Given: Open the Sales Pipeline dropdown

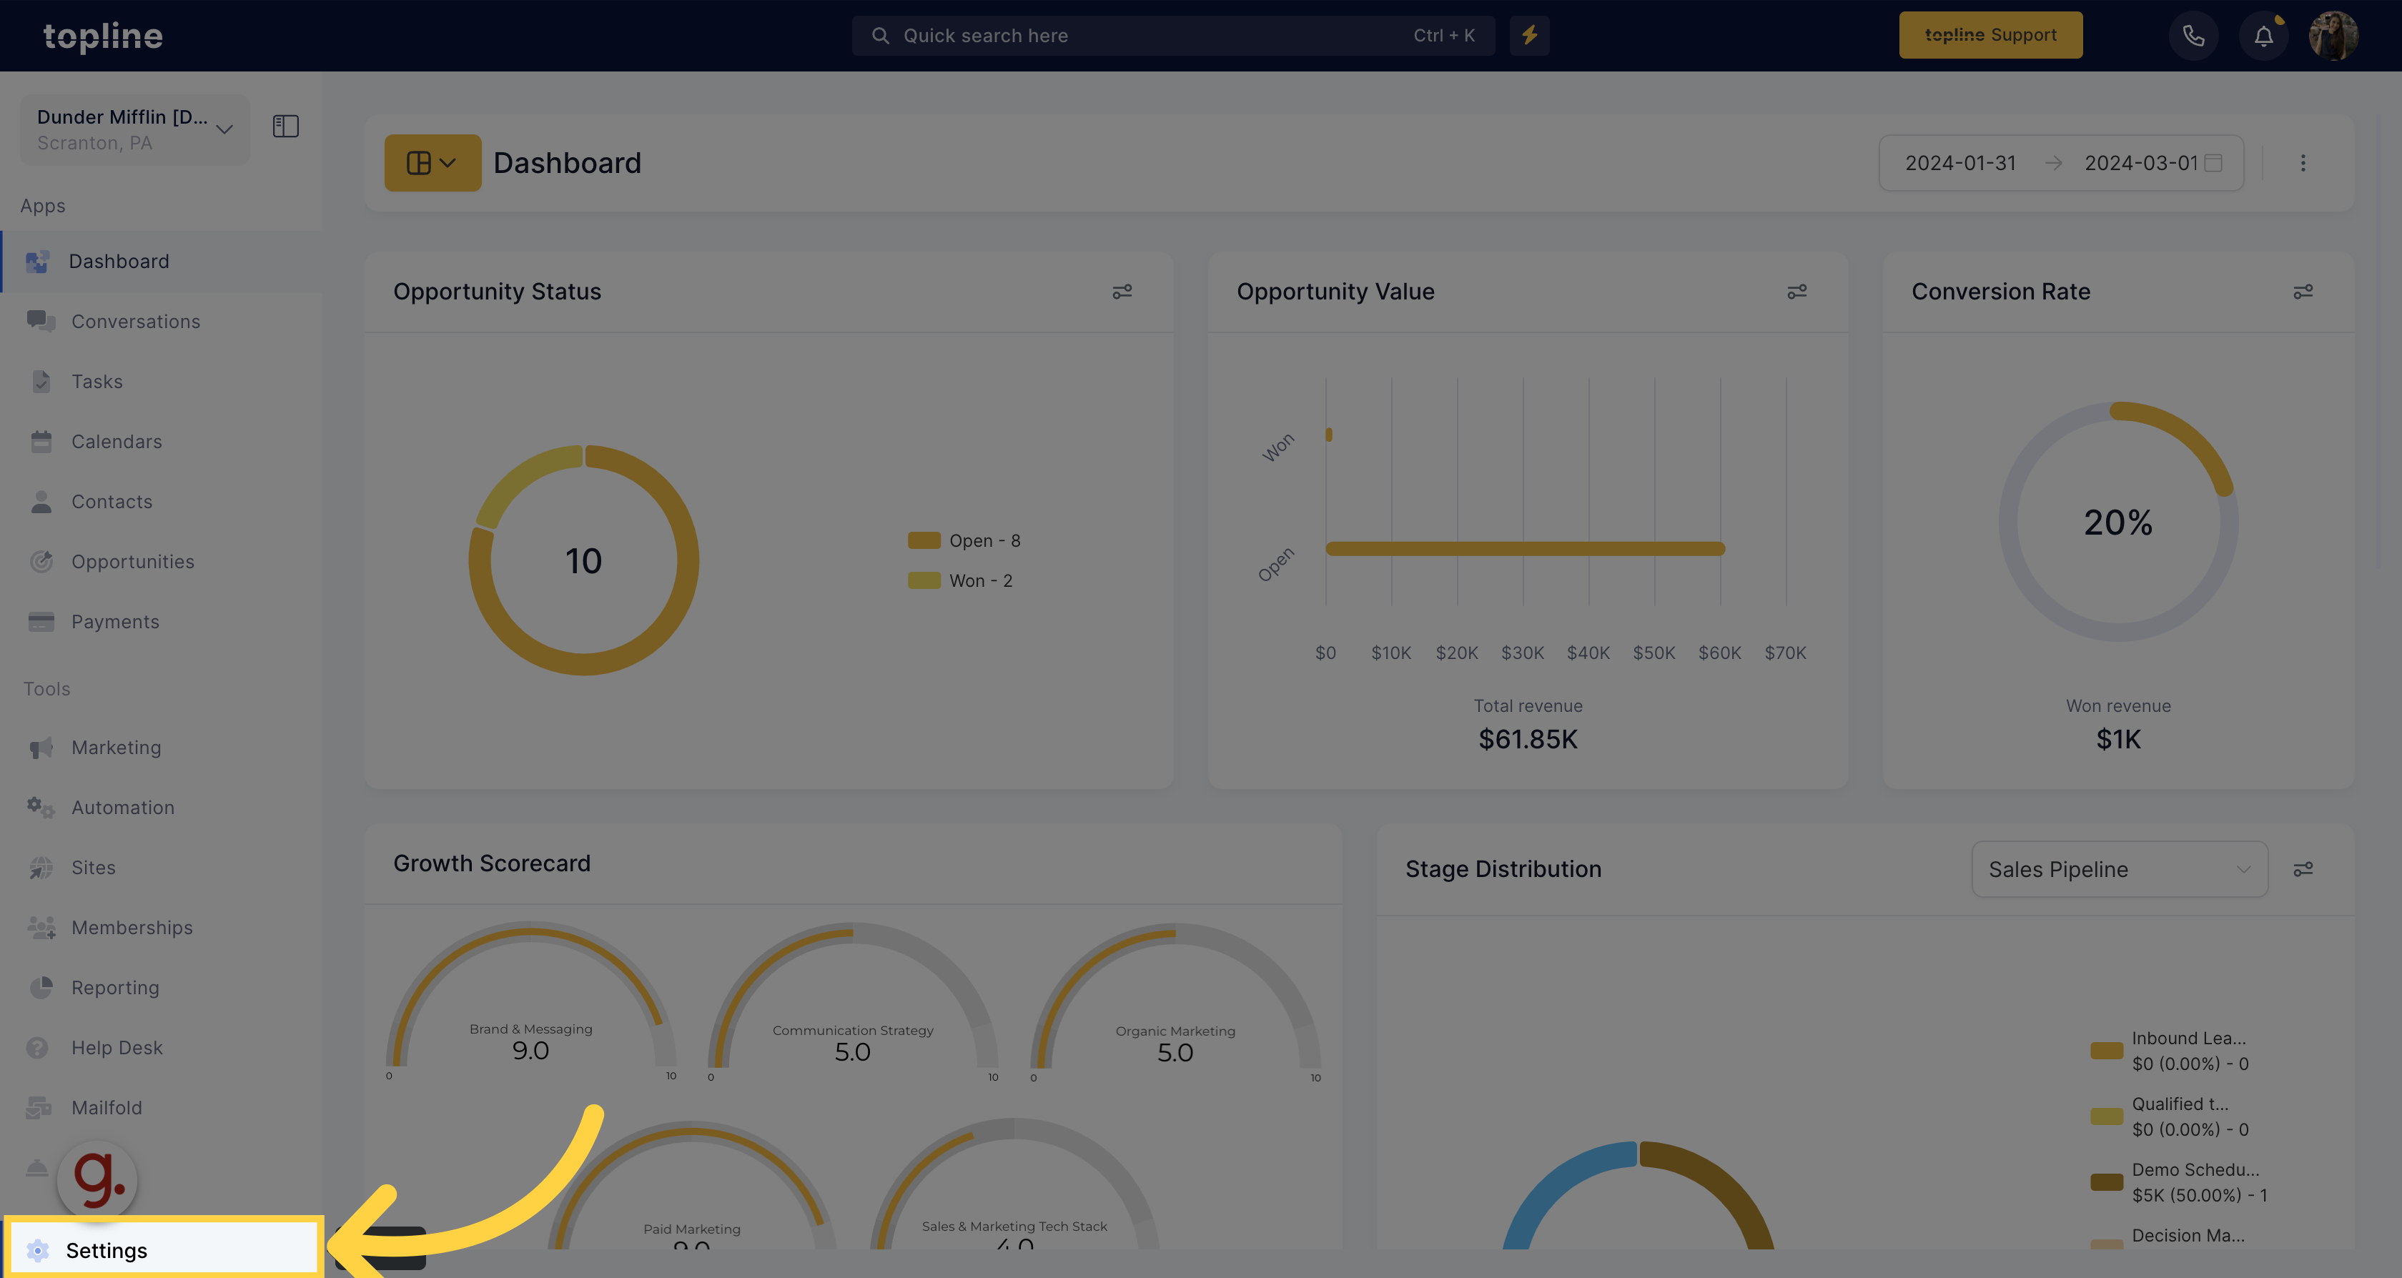Looking at the screenshot, I should [x=2120, y=868].
